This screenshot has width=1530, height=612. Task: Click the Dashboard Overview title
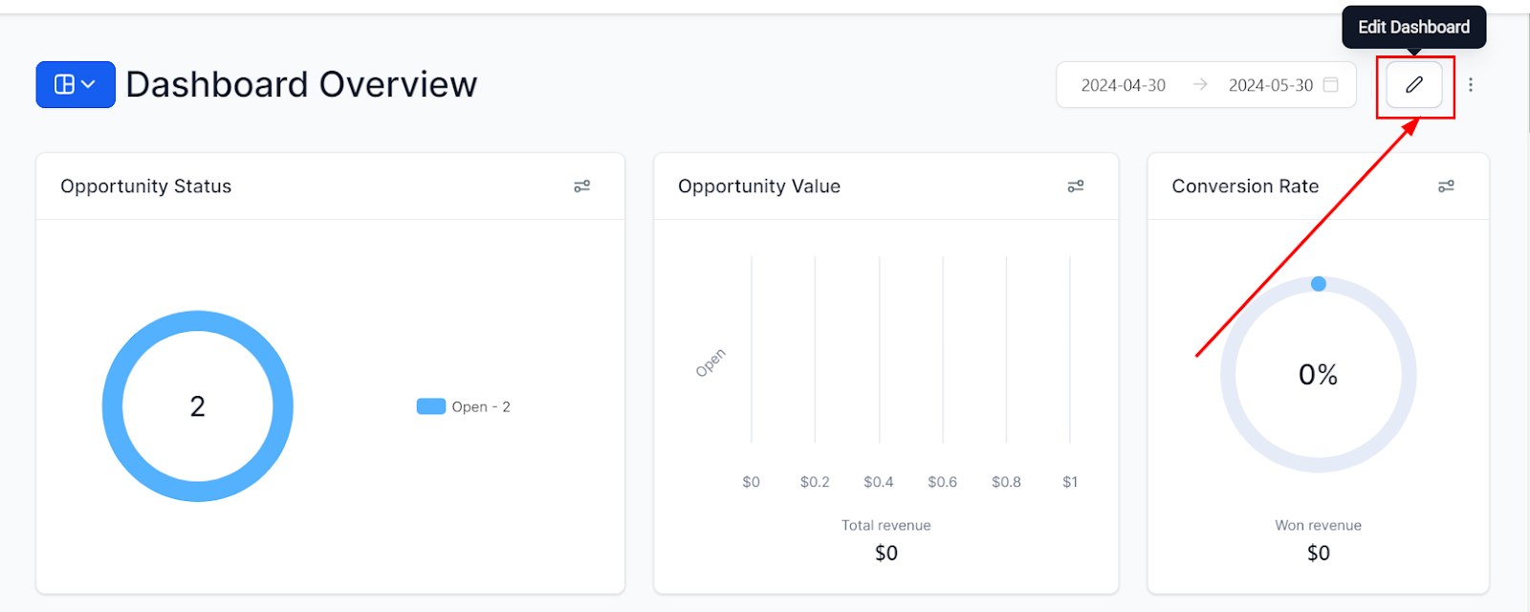coord(301,84)
